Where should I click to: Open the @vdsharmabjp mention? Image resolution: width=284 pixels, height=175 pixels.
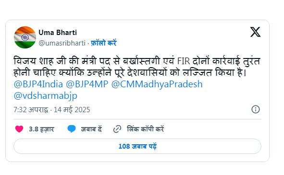46,95
